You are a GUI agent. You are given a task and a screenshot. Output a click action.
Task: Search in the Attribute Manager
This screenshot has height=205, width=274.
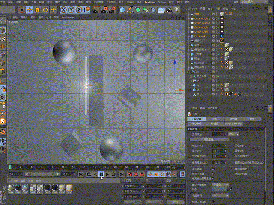pos(253,108)
